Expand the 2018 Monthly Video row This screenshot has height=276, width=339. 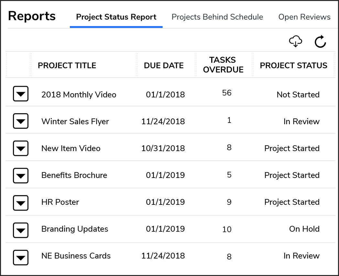[x=21, y=94]
